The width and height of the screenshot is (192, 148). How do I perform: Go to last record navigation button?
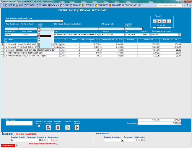[169, 21]
